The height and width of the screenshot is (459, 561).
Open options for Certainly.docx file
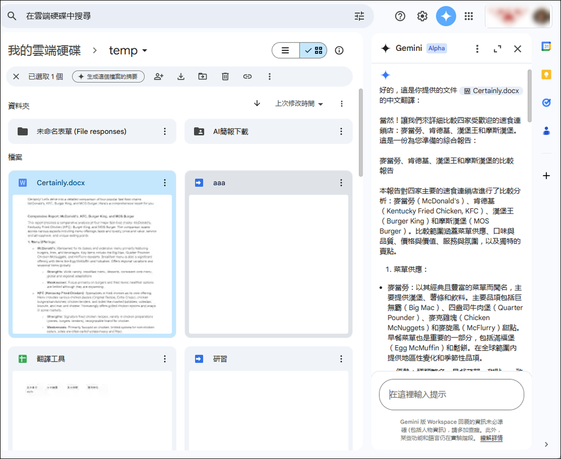click(x=165, y=183)
